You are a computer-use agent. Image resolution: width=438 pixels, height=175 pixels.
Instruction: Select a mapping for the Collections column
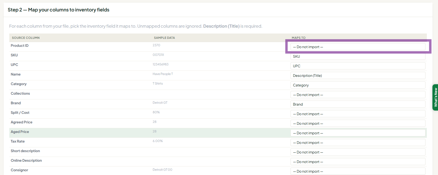click(x=358, y=95)
